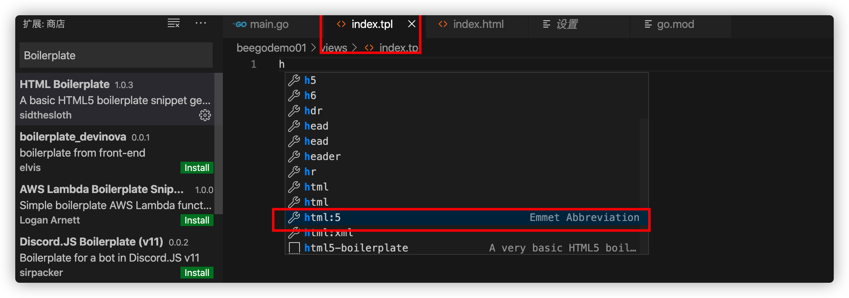Click the clear extension search results icon
Screen dimensions: 849x298
[173, 24]
